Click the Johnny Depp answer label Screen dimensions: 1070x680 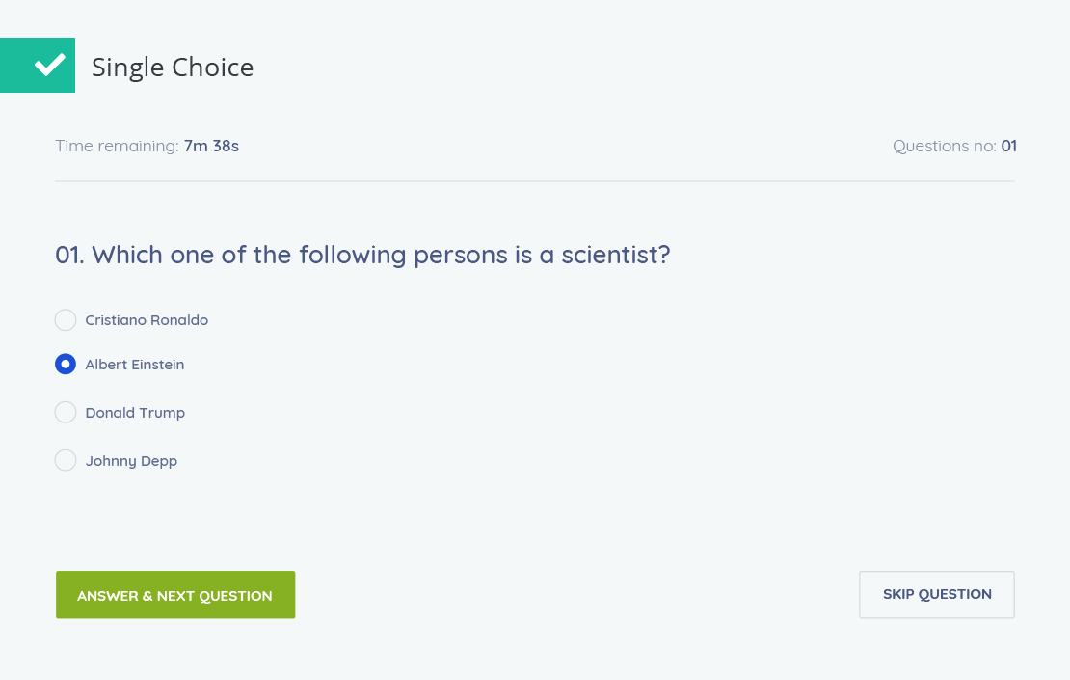point(131,461)
